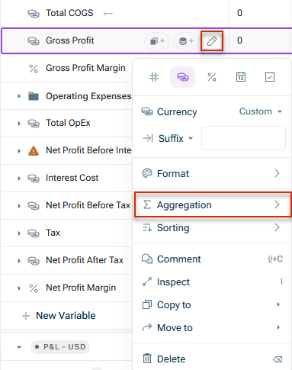
Task: Select the currency coins data type icon
Action: [x=183, y=77]
